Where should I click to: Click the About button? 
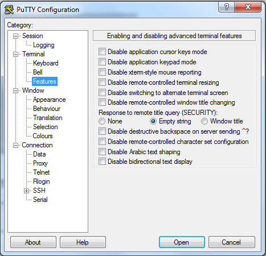(33, 242)
